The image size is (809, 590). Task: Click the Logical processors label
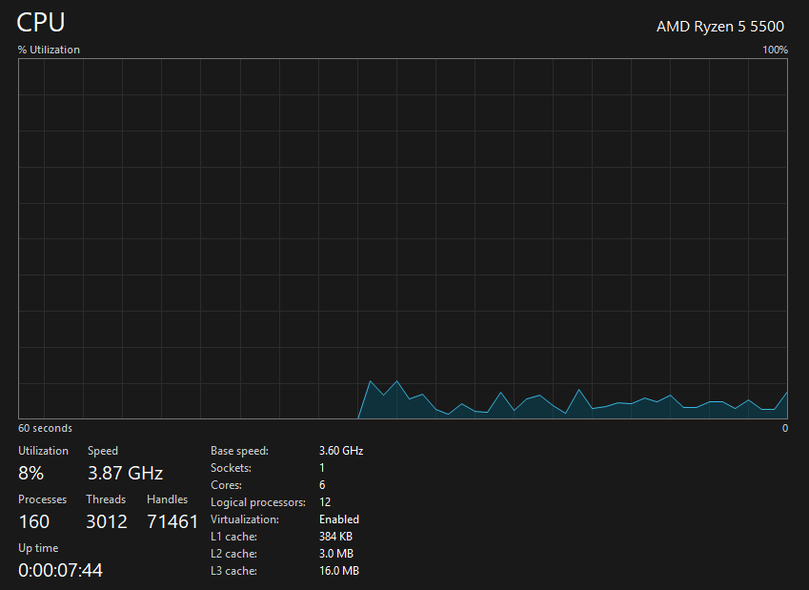coord(258,502)
